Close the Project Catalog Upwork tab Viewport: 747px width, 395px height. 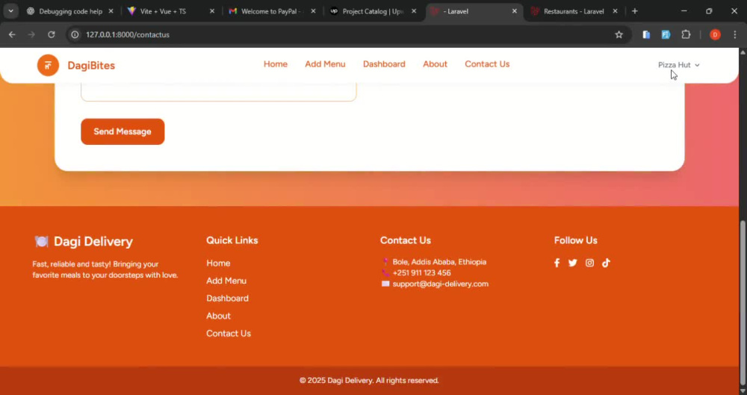click(x=414, y=11)
